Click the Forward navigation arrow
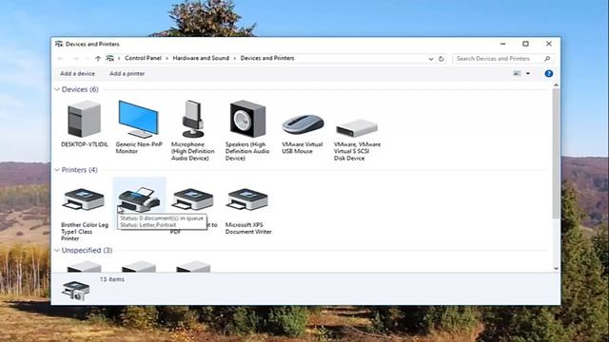Screen dimensions: 609x342 (x=76, y=59)
